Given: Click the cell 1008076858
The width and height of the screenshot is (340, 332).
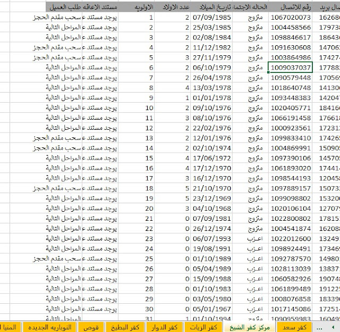Looking at the screenshot, I should point(291,299).
